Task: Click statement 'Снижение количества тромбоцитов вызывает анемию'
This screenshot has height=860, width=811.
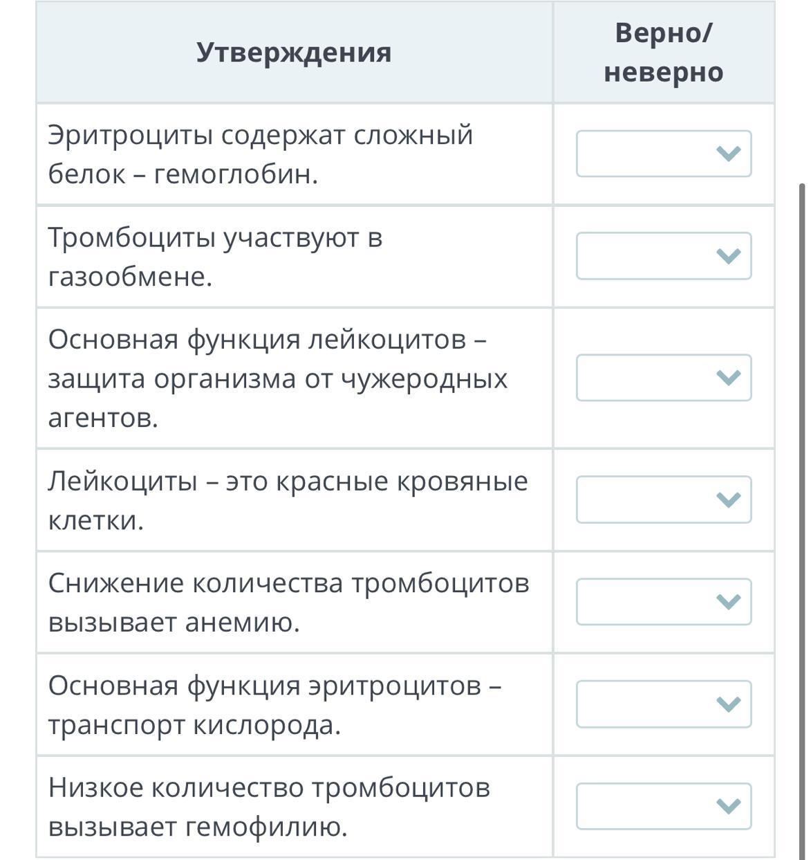Action: pos(288,603)
